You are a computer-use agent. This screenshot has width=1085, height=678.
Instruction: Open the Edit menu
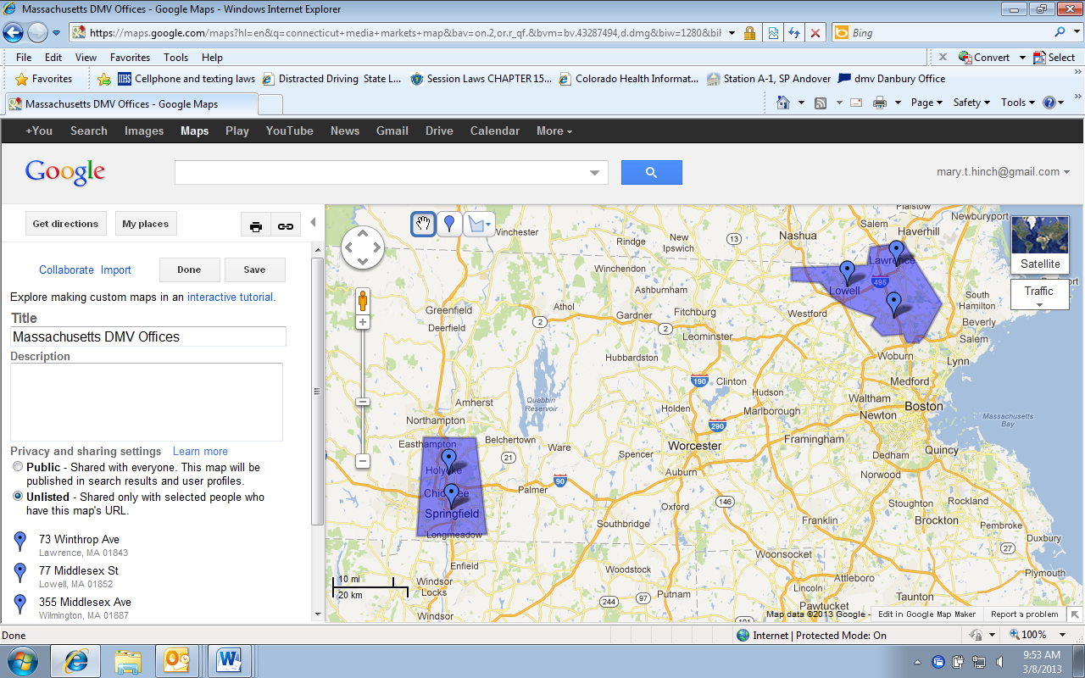[x=53, y=58]
